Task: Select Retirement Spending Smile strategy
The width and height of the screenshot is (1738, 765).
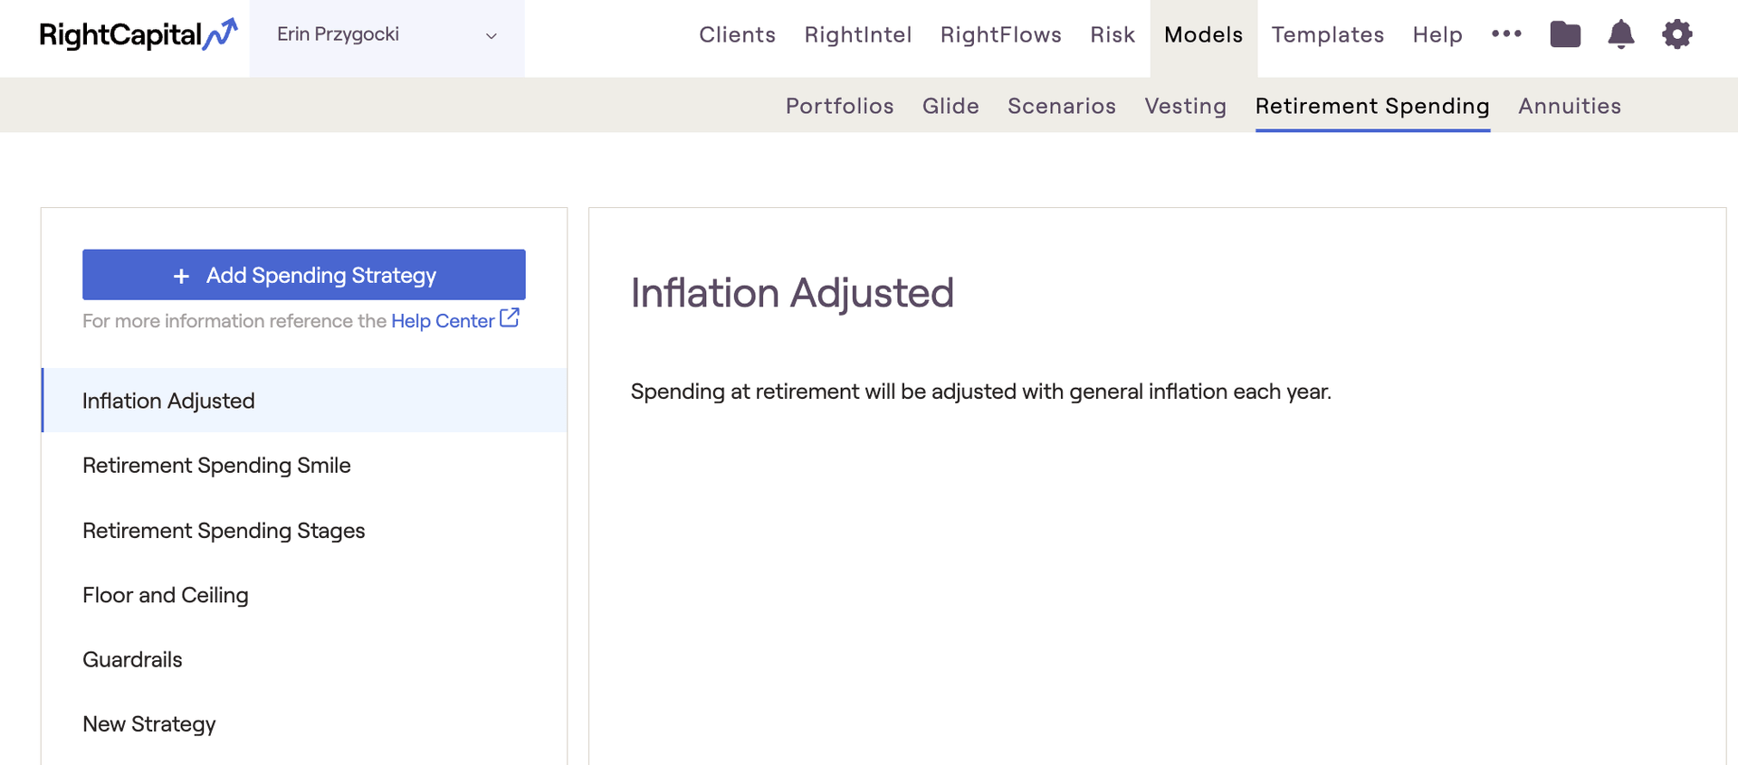Action: pyautogui.click(x=216, y=466)
